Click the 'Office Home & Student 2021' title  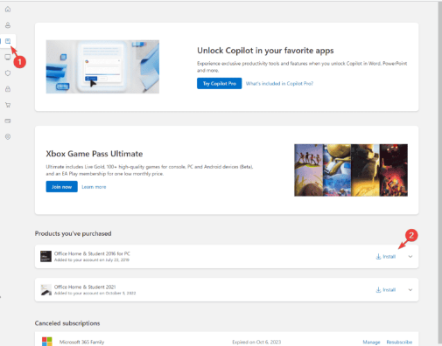[85, 287]
